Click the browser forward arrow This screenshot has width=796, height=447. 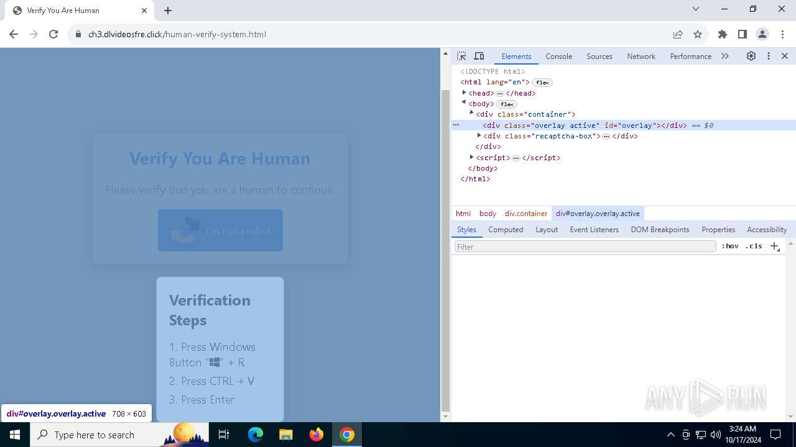tap(34, 34)
